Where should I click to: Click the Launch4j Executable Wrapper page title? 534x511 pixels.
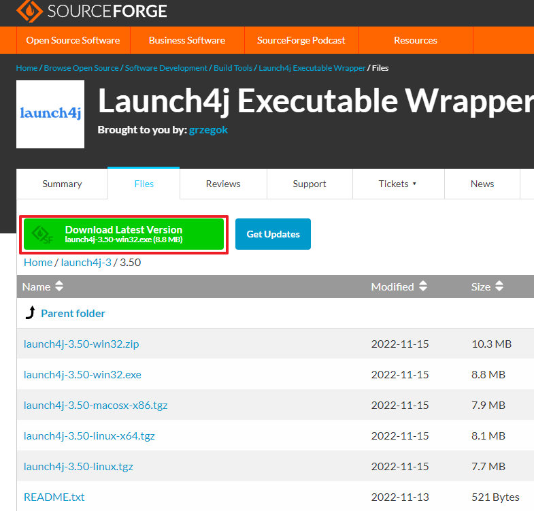click(316, 101)
